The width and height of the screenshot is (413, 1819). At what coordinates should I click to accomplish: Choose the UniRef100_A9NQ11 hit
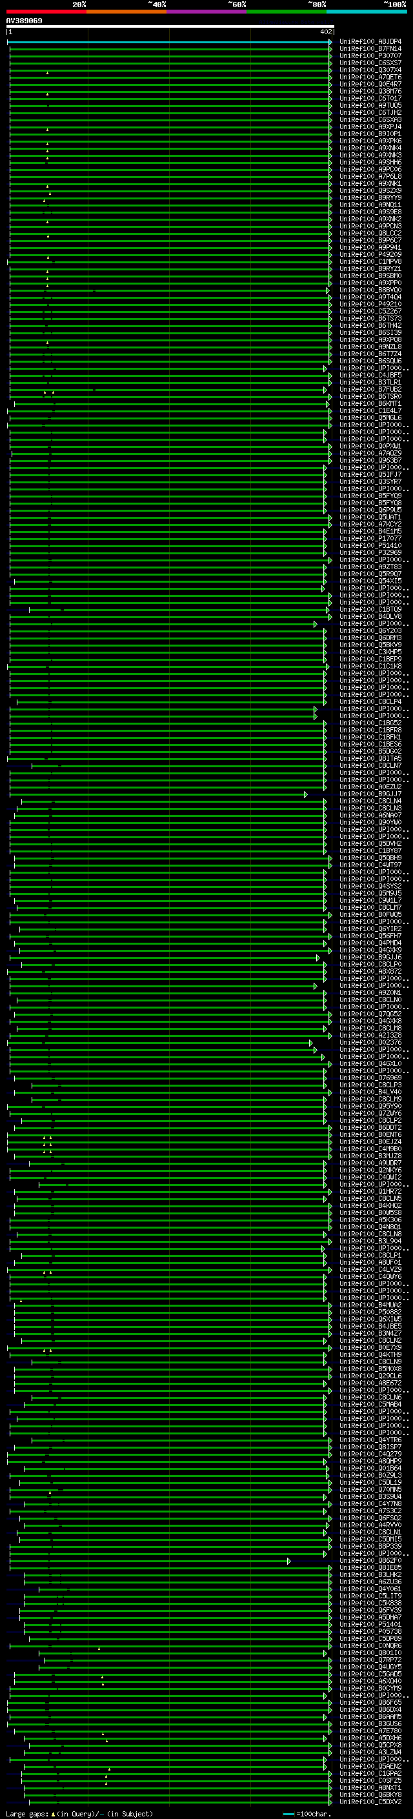pos(370,205)
